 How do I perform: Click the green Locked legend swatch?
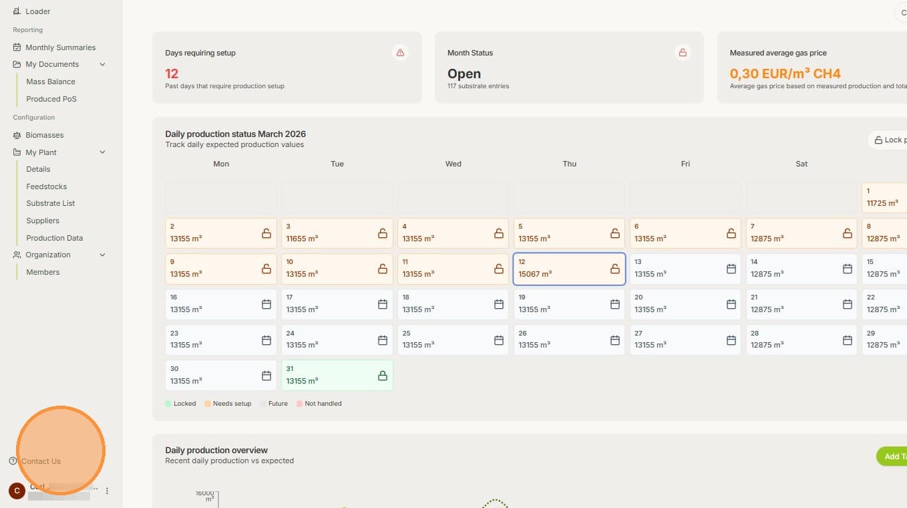[x=168, y=404]
